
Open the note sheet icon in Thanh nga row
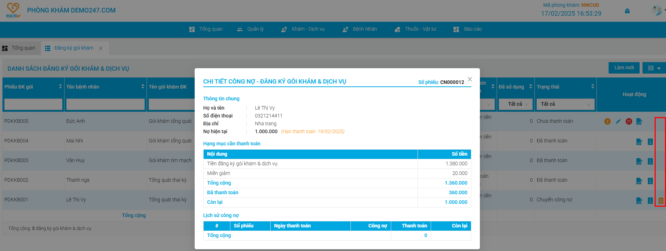[x=640, y=181]
